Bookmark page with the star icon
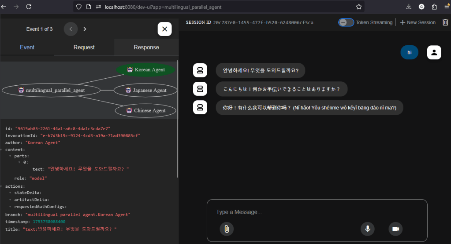 tap(359, 7)
